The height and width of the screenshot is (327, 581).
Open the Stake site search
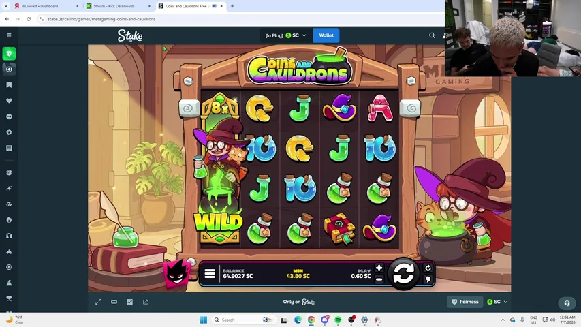(x=432, y=35)
